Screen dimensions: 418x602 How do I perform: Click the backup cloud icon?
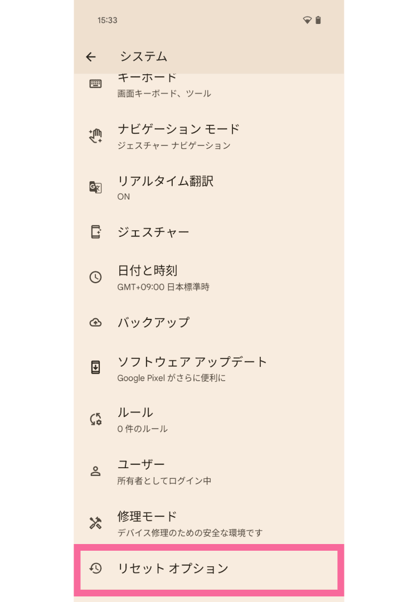pos(95,322)
